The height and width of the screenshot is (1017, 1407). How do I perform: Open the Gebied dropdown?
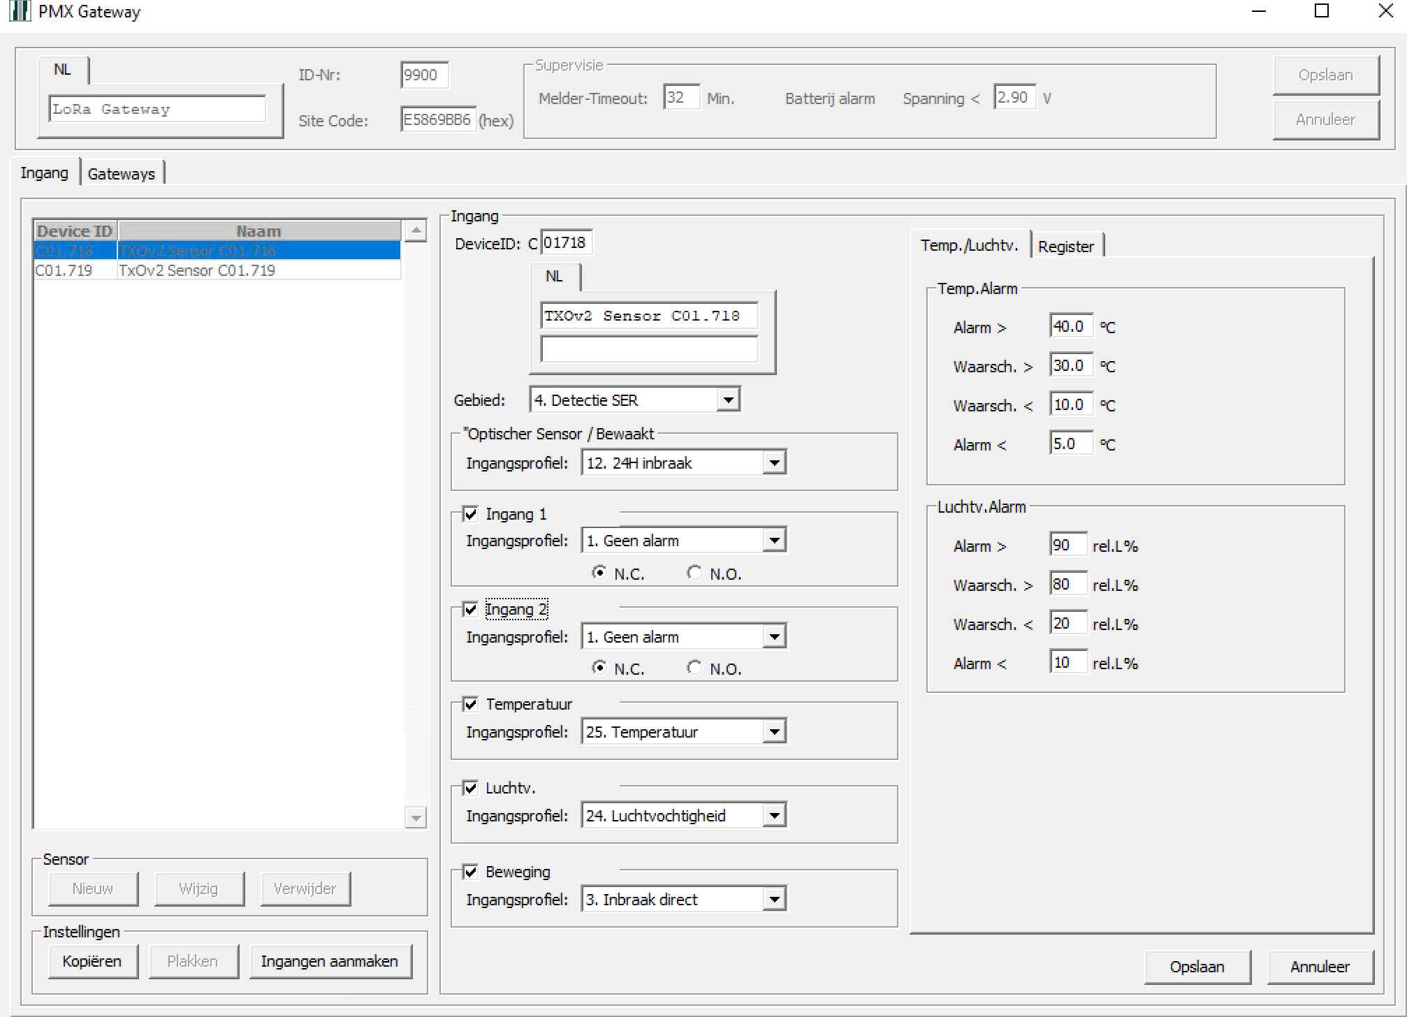(x=729, y=400)
